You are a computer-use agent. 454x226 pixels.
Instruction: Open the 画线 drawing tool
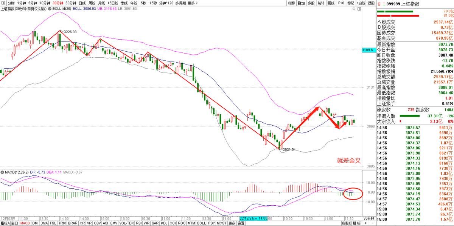pos(331,3)
